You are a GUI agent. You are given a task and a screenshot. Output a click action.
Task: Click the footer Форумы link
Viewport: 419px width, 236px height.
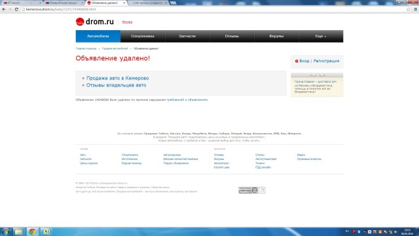pyautogui.click(x=219, y=159)
